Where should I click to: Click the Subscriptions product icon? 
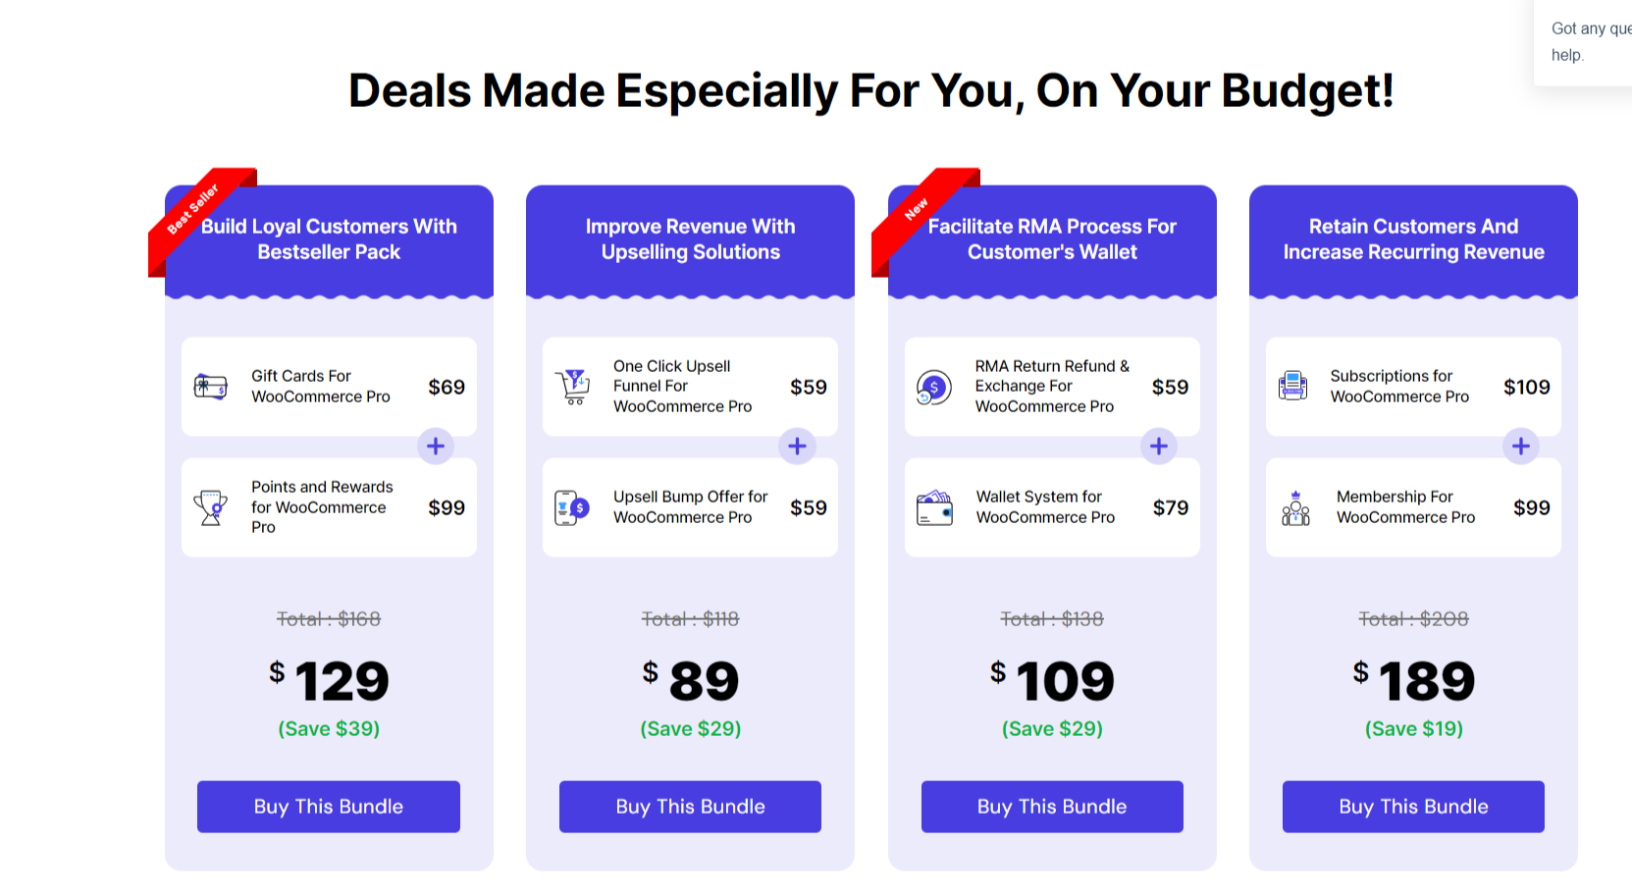tap(1293, 386)
